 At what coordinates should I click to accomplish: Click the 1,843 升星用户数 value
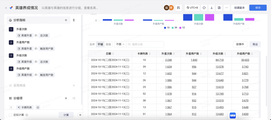coord(194,60)
